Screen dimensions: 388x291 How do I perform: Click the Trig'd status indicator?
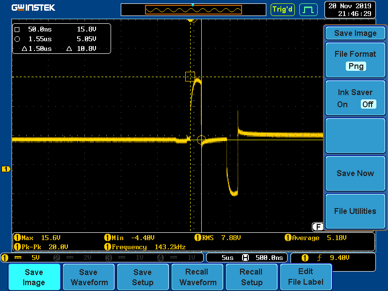(x=282, y=9)
